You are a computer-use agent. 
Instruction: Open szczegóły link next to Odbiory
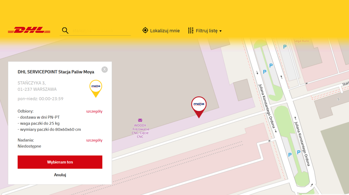94,111
